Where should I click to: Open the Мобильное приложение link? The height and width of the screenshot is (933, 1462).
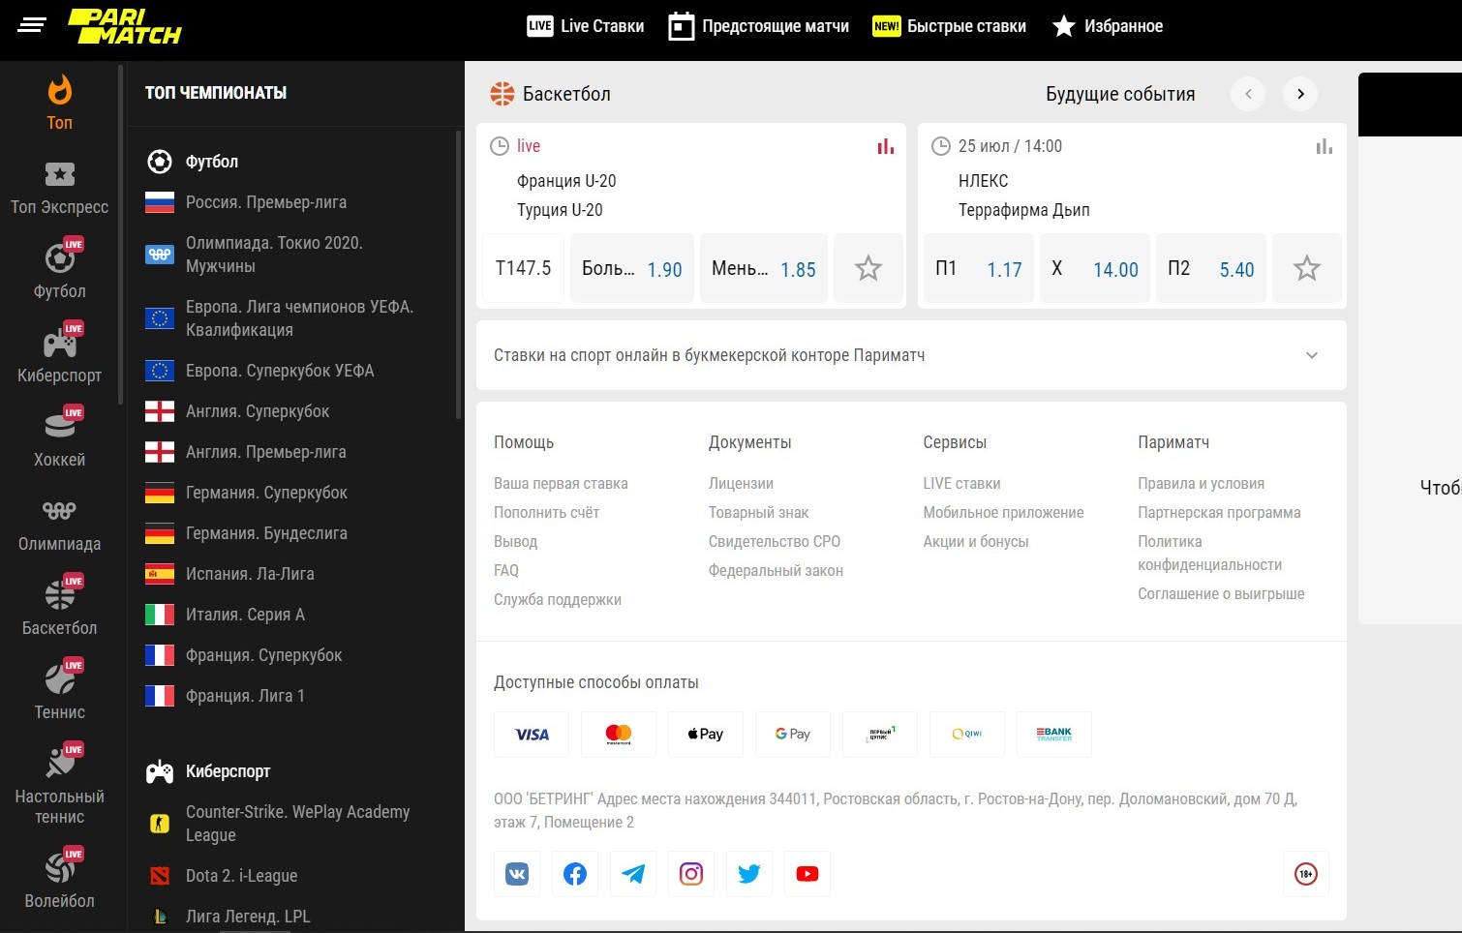click(x=1003, y=513)
